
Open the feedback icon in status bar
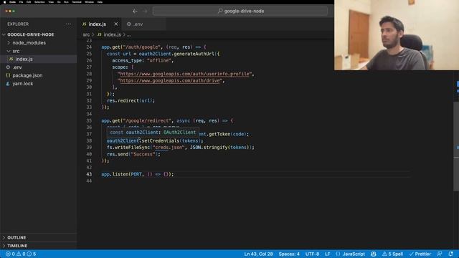pos(440,254)
